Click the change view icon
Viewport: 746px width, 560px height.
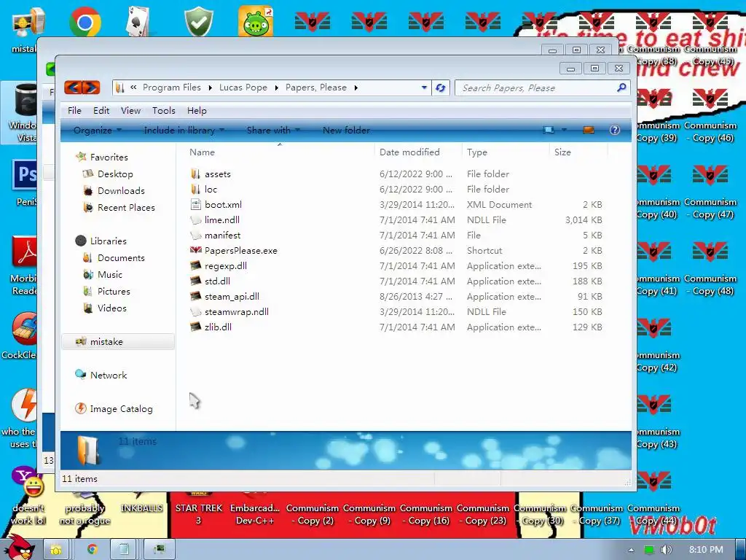tap(549, 130)
